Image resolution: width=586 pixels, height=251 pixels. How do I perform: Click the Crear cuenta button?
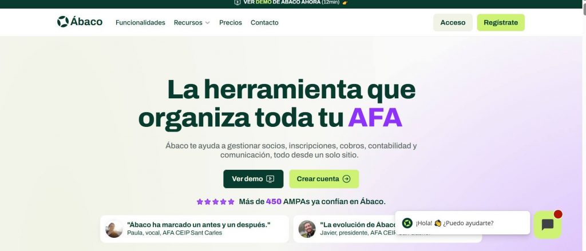[x=324, y=179]
